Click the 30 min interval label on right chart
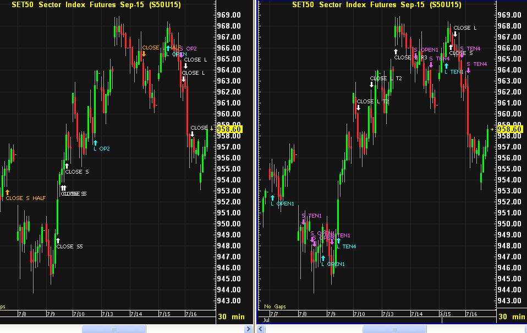This screenshot has width=527, height=333. pyautogui.click(x=510, y=317)
